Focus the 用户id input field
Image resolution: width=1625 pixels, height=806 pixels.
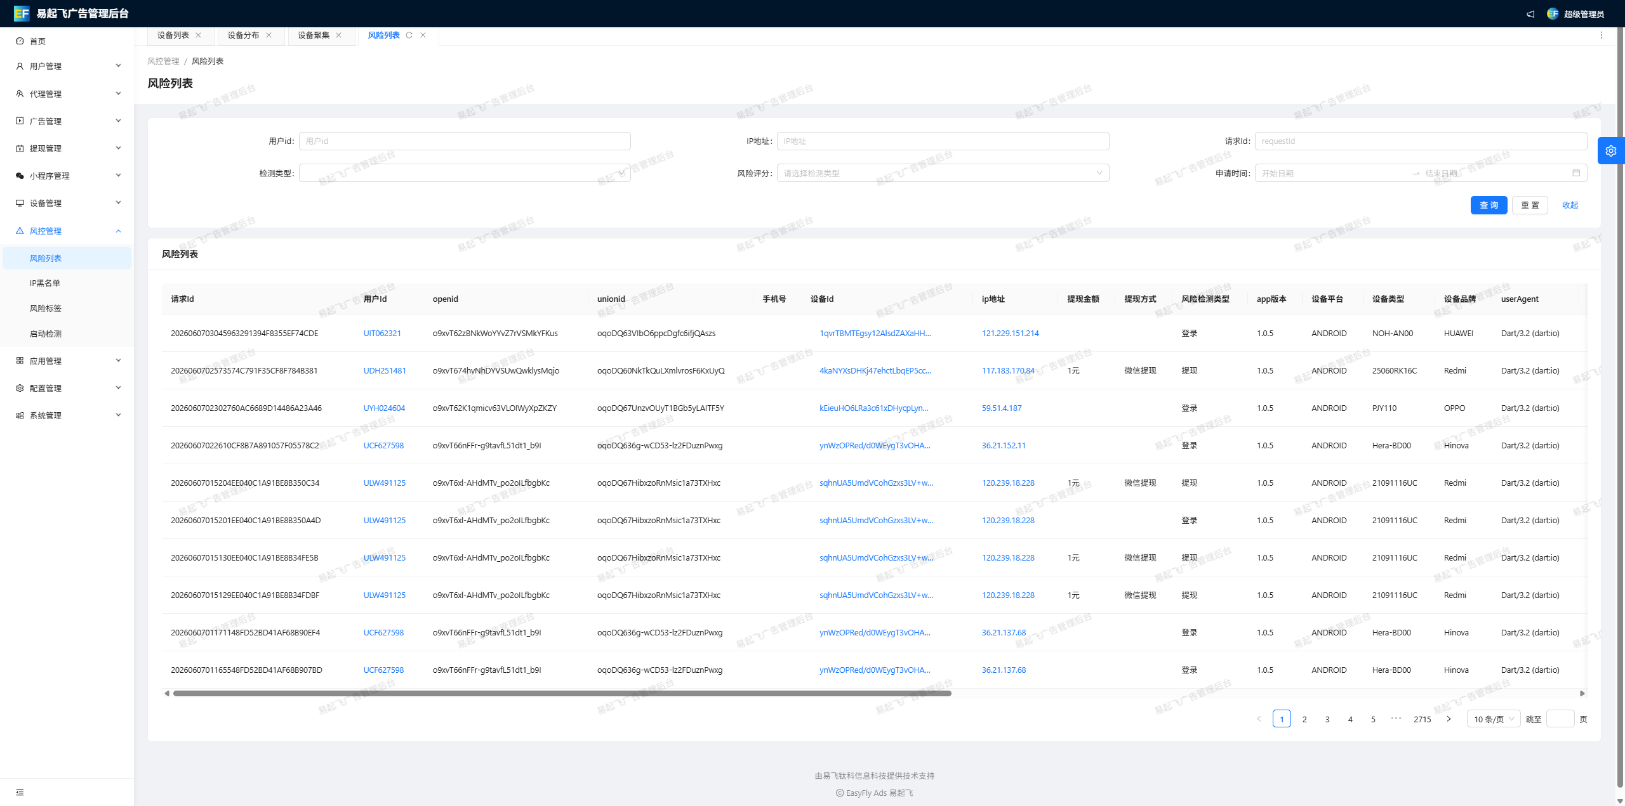tap(465, 141)
